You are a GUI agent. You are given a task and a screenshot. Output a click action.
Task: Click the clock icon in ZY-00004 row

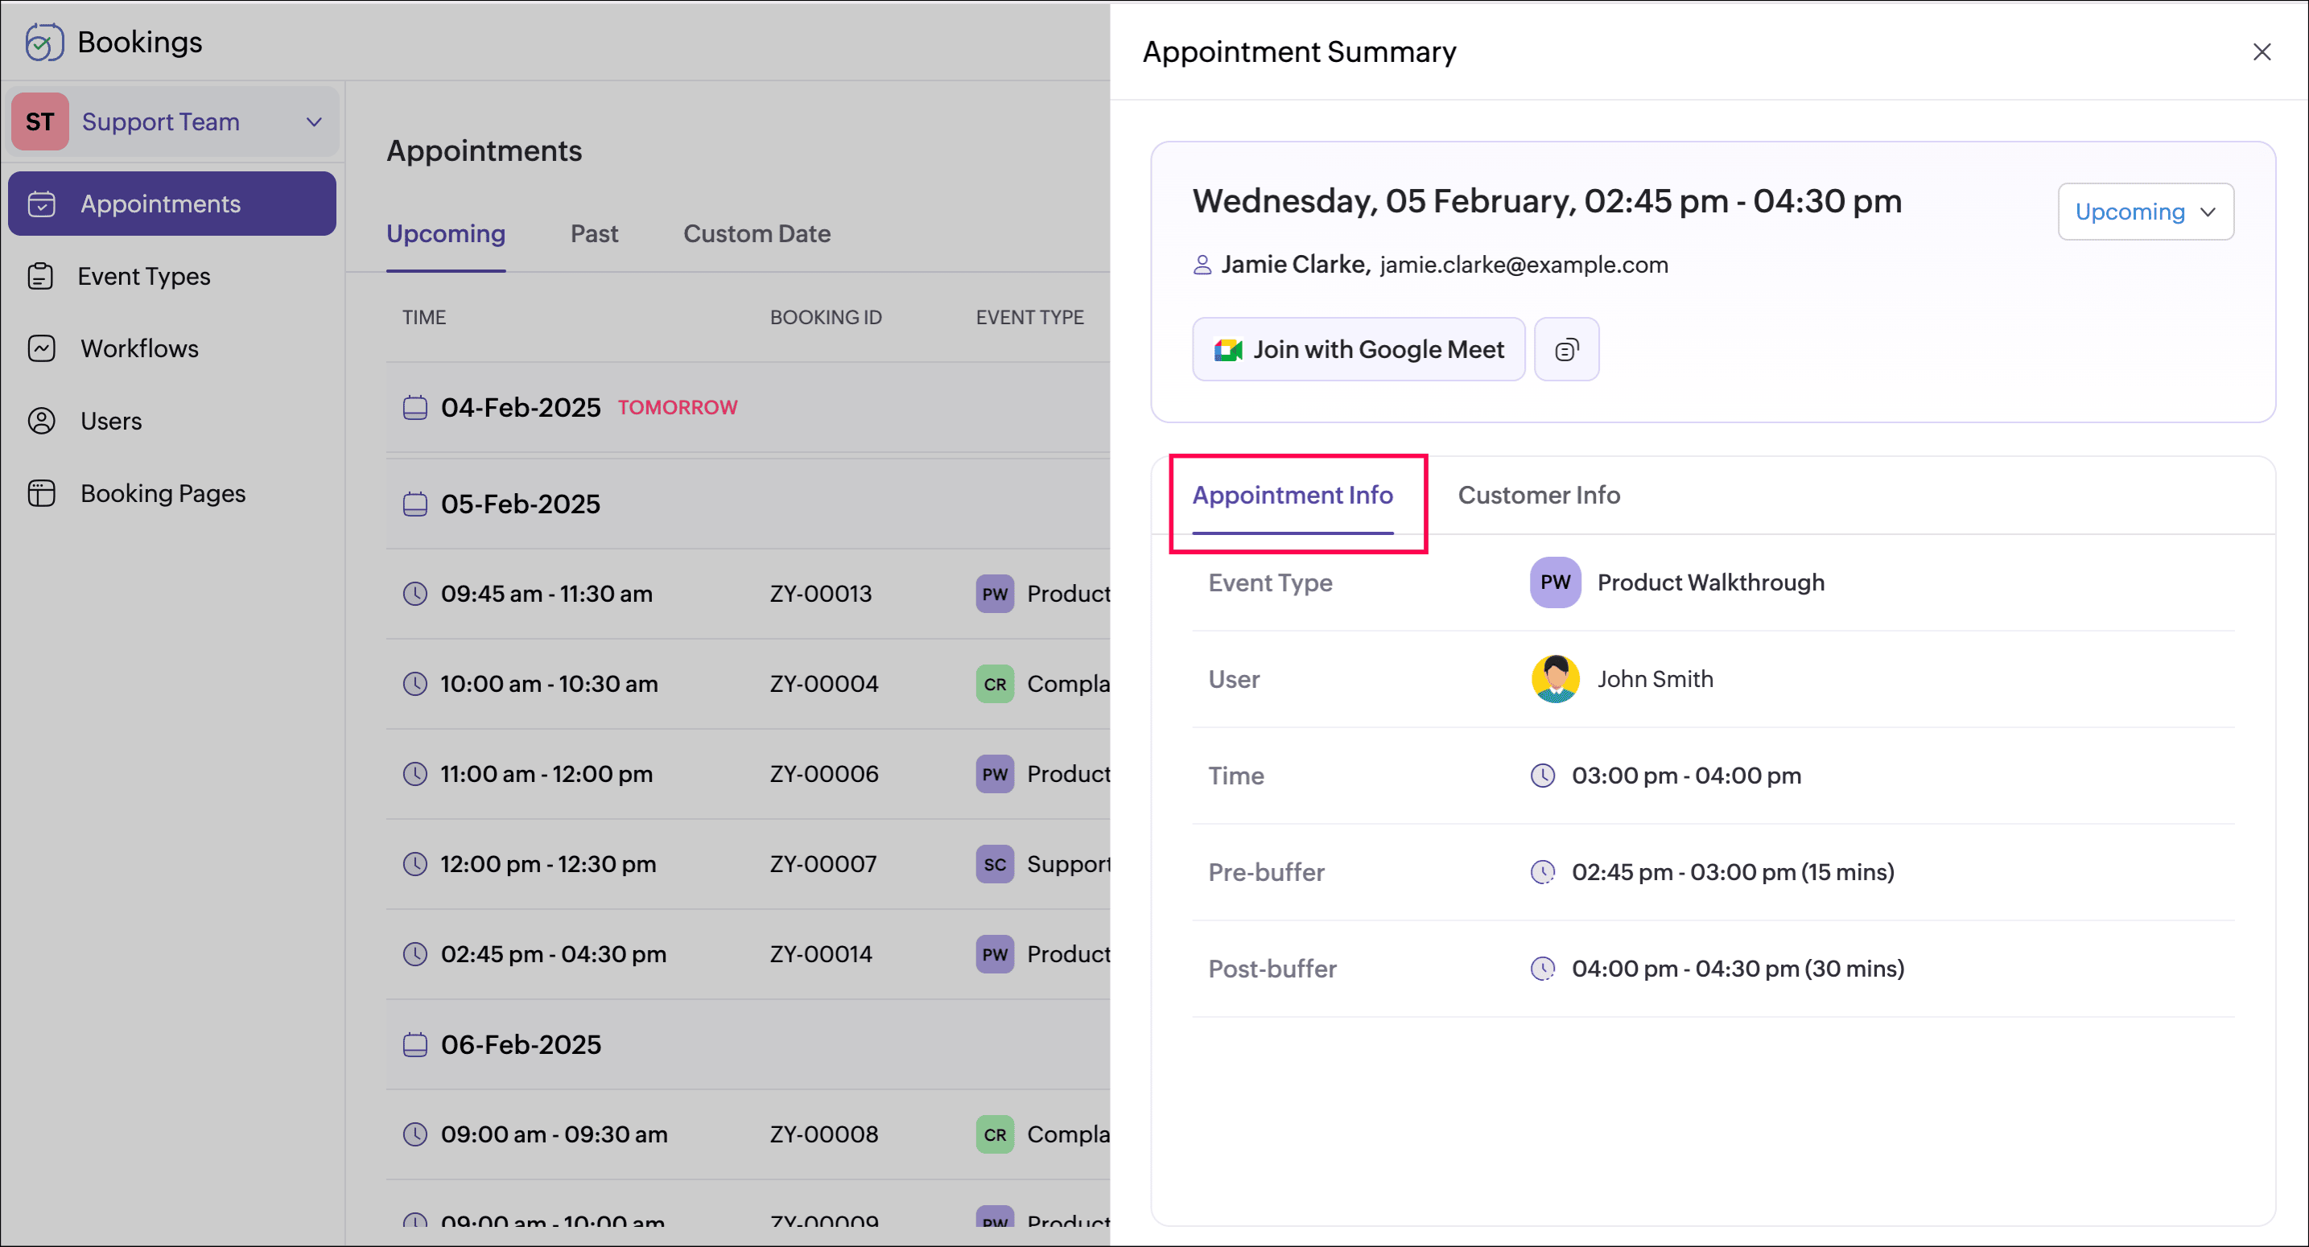pos(415,685)
